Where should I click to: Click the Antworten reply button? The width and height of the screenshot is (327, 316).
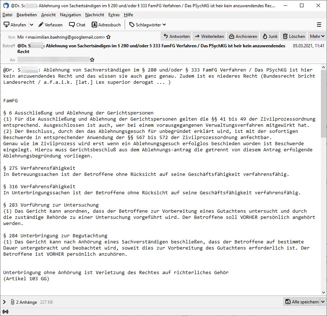point(176,36)
